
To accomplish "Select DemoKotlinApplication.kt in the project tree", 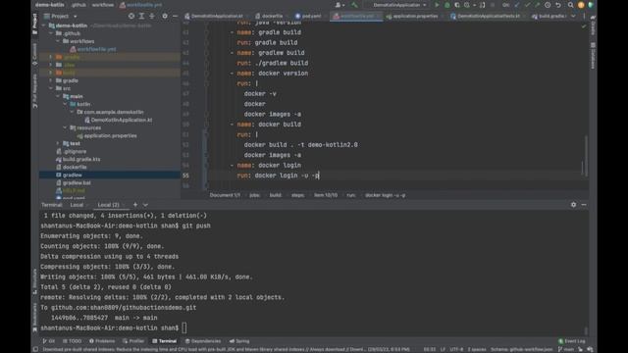I will tap(118, 120).
